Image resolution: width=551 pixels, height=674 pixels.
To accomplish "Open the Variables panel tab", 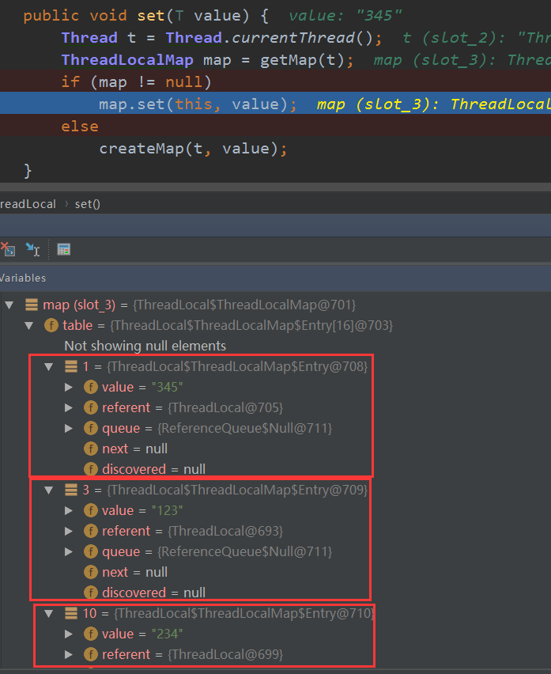I will (22, 278).
